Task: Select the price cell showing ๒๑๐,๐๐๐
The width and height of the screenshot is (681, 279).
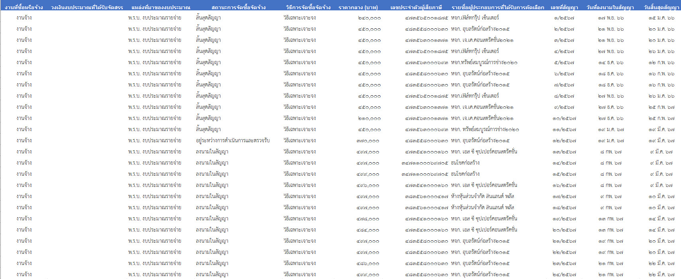Action: [369, 118]
